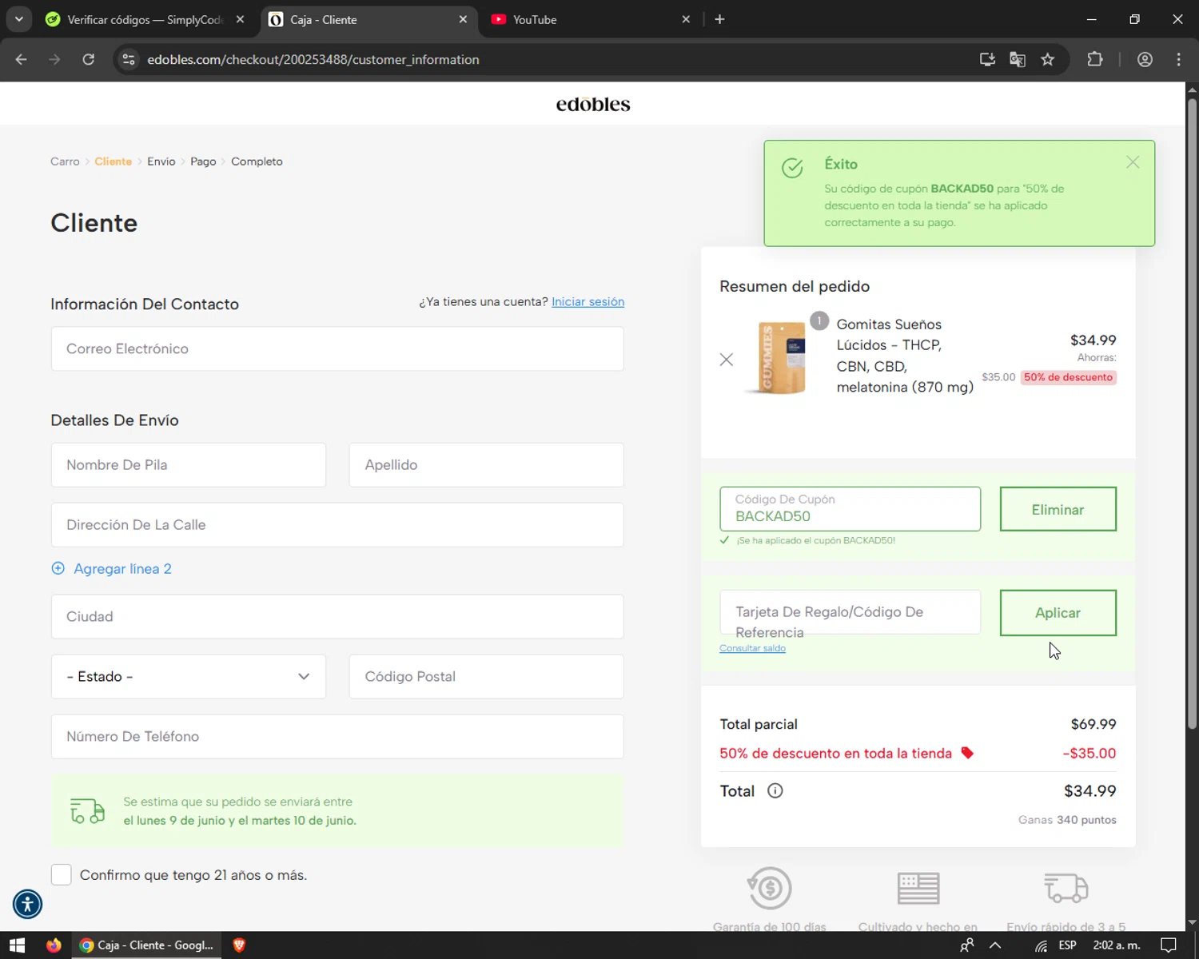Open the Consultar saldo link
Viewport: 1199px width, 959px height.
coord(752,648)
